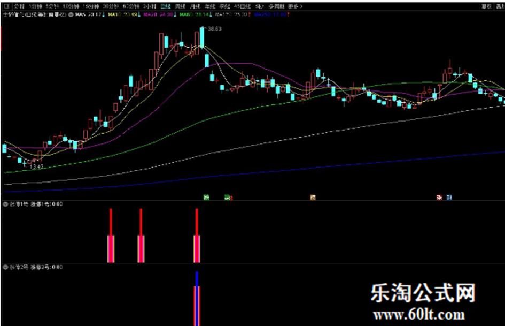This screenshot has height=326, width=505.
Task: Click the blue MA250 indicator value
Action: tap(271, 14)
